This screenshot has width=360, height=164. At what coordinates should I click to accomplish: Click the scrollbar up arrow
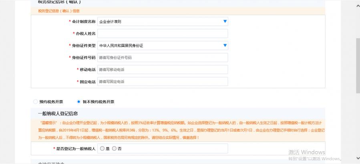357,6
